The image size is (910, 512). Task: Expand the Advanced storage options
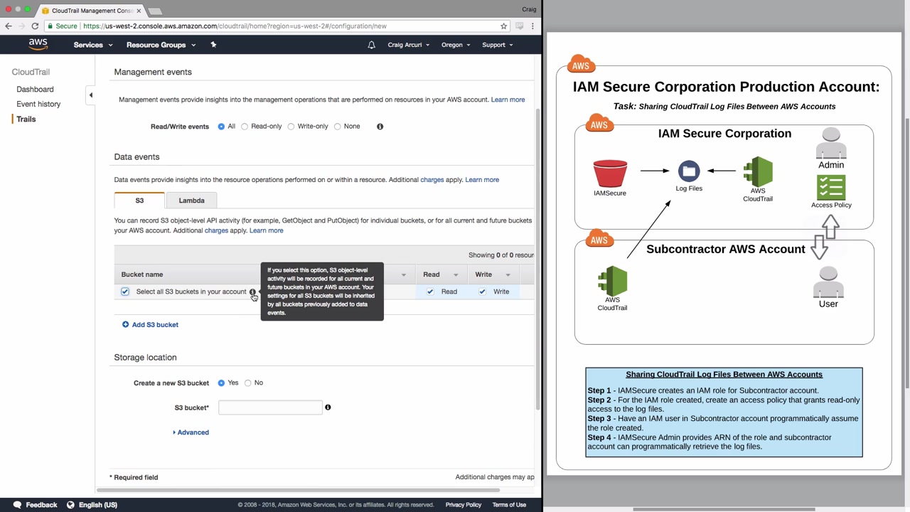[x=191, y=432]
